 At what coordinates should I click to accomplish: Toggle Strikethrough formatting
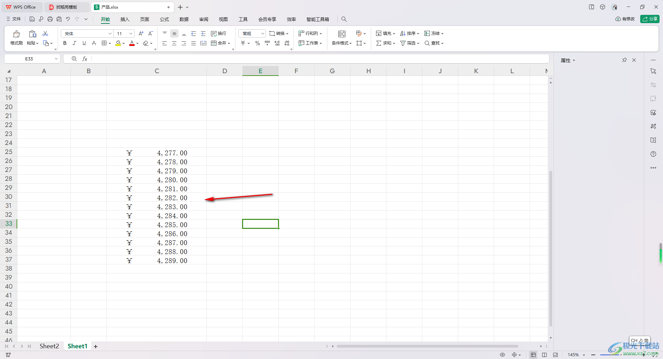[94, 43]
